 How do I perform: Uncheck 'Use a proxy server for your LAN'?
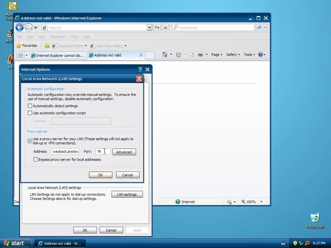pyautogui.click(x=30, y=141)
